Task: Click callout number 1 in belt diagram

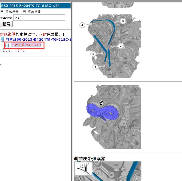Action: click(95, 67)
